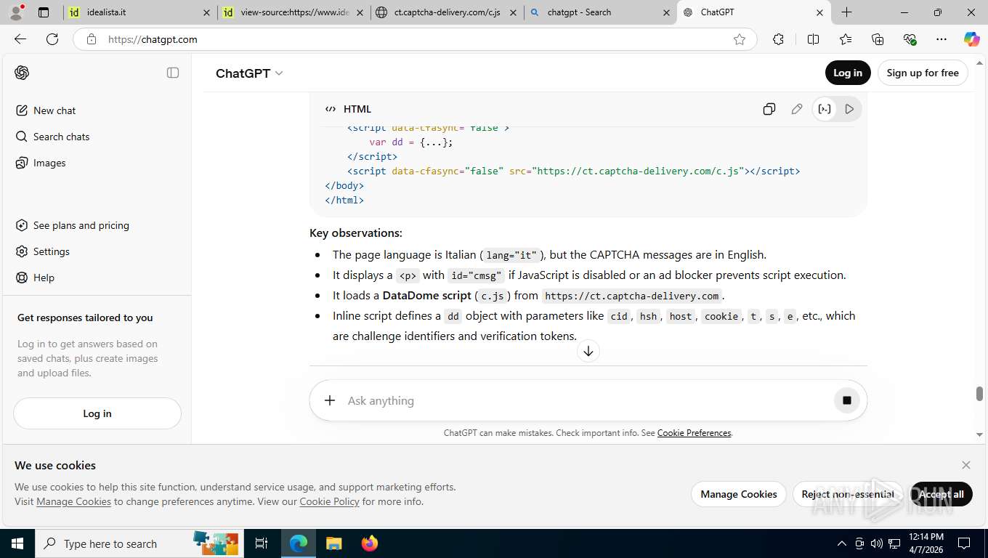The height and width of the screenshot is (558, 988).
Task: Open the tab actions menu icon
Action: click(x=44, y=12)
